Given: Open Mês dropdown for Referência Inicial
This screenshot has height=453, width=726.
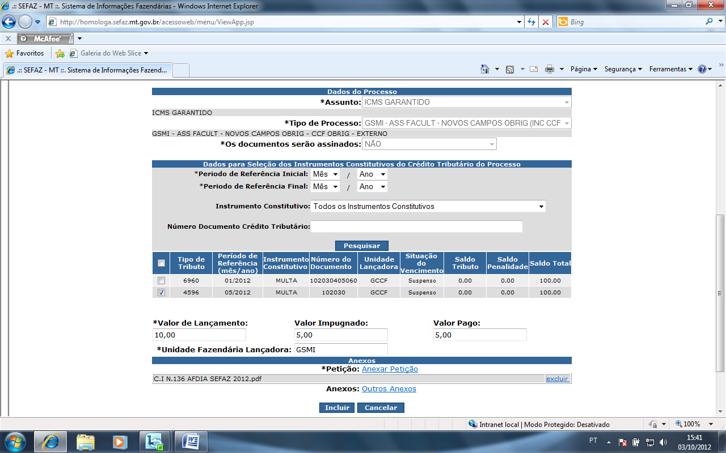Looking at the screenshot, I should [x=325, y=174].
